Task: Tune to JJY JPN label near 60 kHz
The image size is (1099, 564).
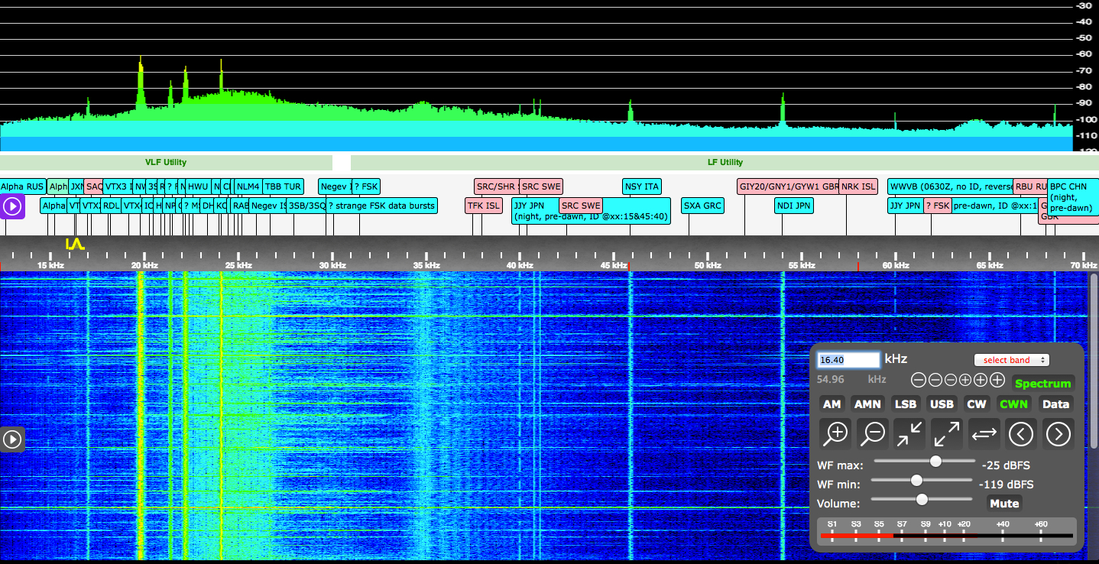Action: point(905,206)
